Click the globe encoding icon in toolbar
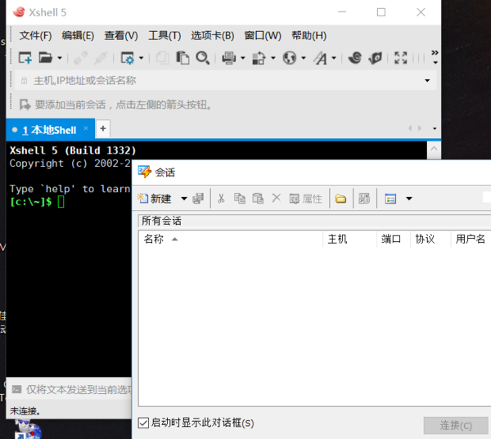The width and height of the screenshot is (491, 439). tap(290, 58)
